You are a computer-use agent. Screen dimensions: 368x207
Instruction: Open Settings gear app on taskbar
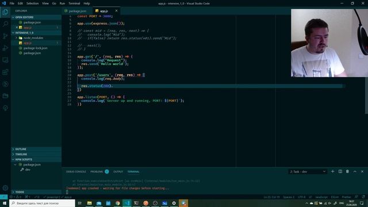174,203
